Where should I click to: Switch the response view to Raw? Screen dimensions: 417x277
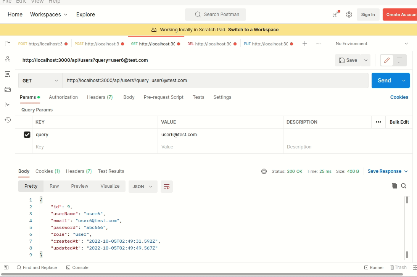[54, 186]
